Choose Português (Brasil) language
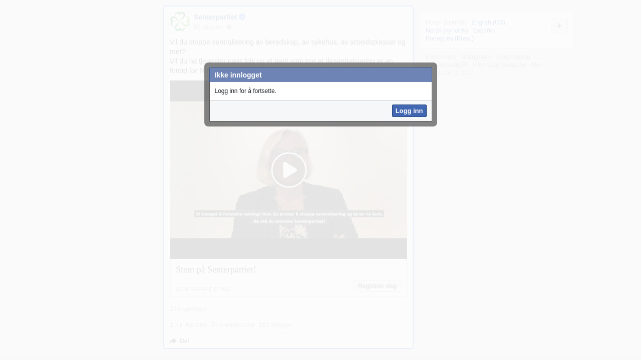 449,38
